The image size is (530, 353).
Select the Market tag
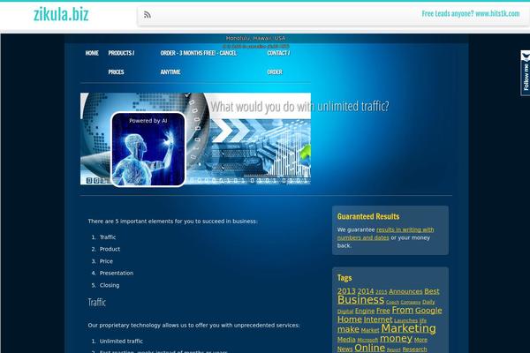[x=370, y=330]
